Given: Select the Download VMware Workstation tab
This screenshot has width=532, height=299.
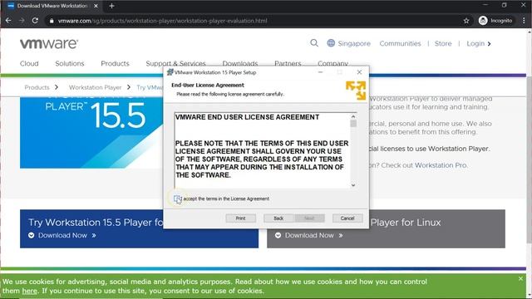Looking at the screenshot, I should coord(52,6).
